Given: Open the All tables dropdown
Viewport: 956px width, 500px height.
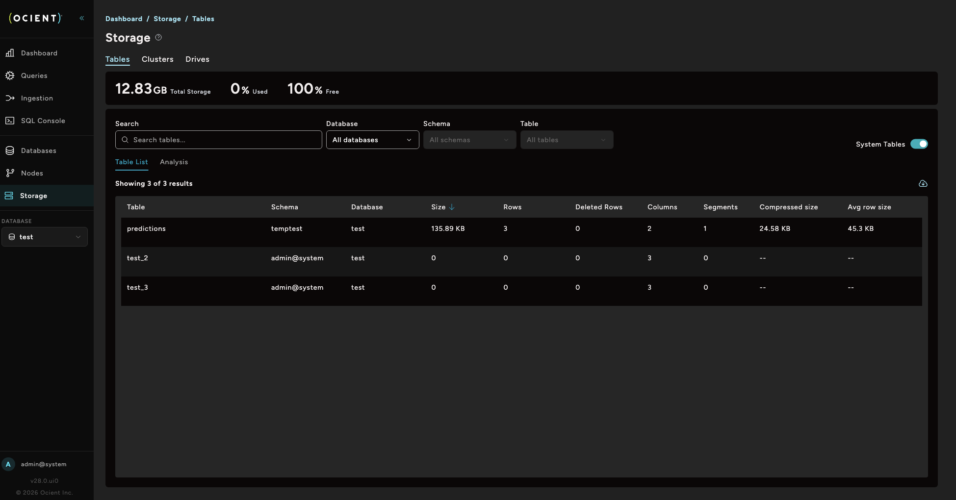Looking at the screenshot, I should point(567,140).
